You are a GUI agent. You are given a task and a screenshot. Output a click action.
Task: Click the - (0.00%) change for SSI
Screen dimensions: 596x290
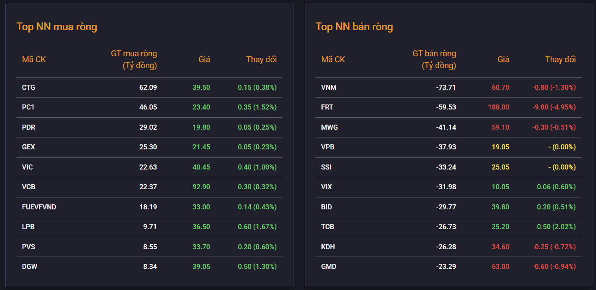tap(562, 167)
